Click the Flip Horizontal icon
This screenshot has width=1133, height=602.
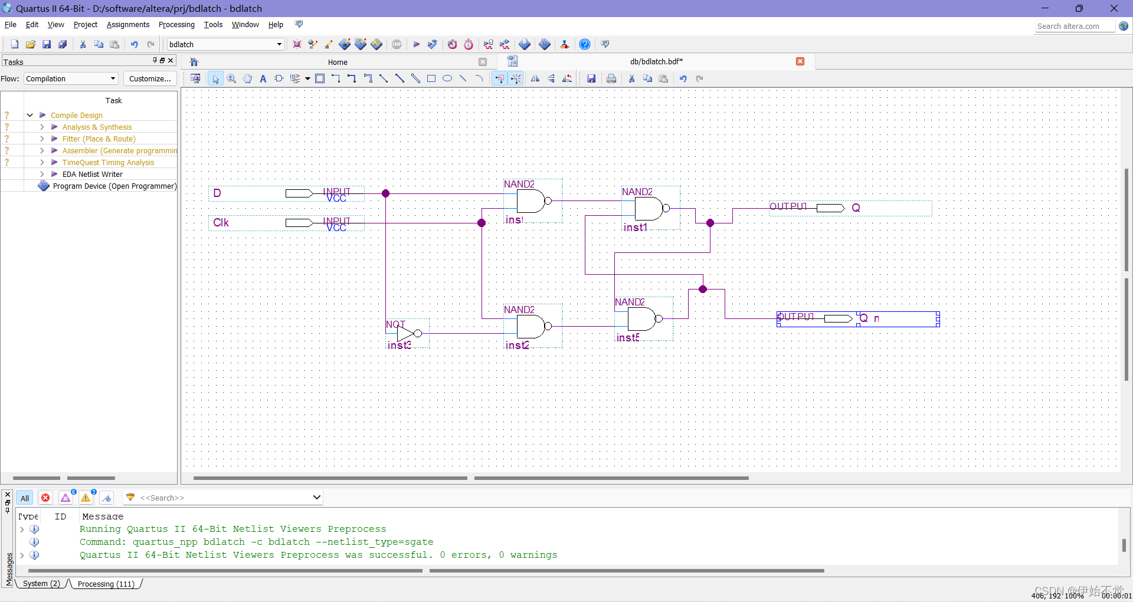(535, 78)
